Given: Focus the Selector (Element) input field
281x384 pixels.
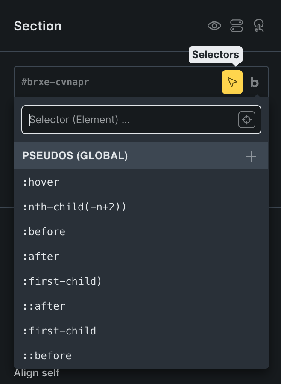Looking at the screenshot, I should pos(128,120).
